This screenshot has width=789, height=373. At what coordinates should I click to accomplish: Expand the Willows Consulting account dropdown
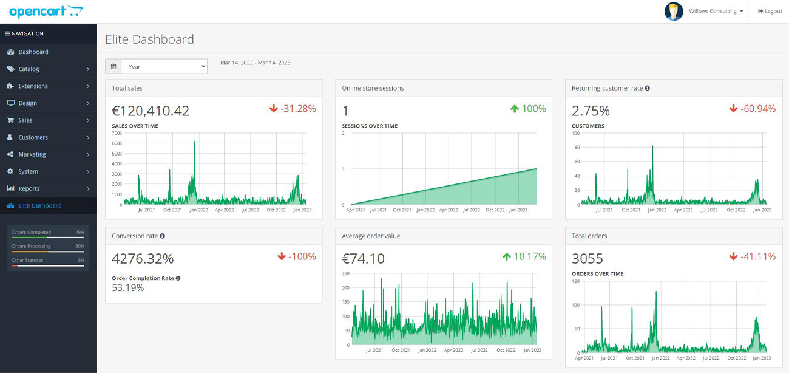coord(714,10)
